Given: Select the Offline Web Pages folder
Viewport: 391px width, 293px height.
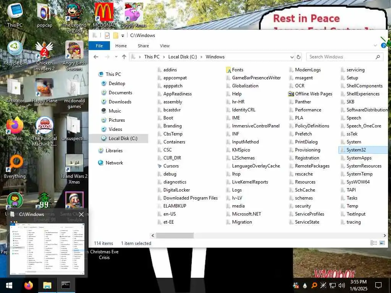Looking at the screenshot, I should (x=310, y=94).
